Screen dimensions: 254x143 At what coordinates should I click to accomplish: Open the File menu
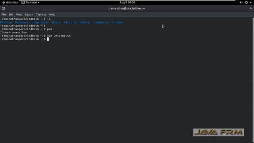tap(4, 14)
